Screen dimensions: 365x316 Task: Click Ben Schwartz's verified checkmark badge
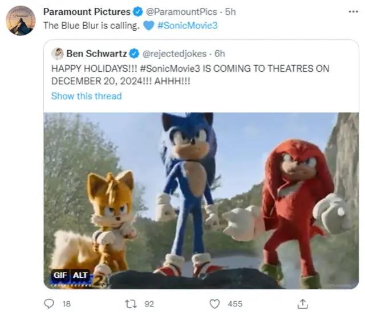134,54
